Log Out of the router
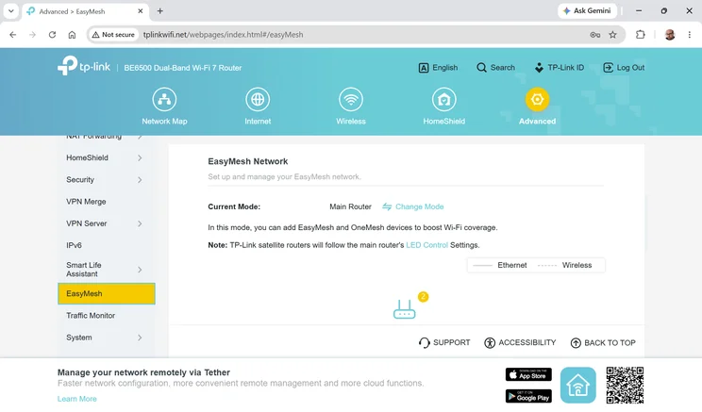The height and width of the screenshot is (412, 702). click(x=624, y=68)
